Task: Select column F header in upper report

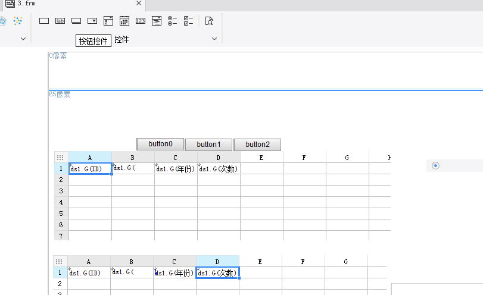Action: [304, 158]
